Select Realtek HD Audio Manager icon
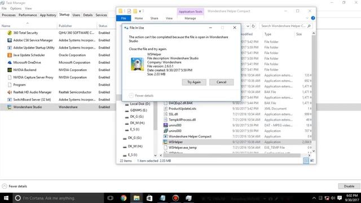 (x=10, y=92)
